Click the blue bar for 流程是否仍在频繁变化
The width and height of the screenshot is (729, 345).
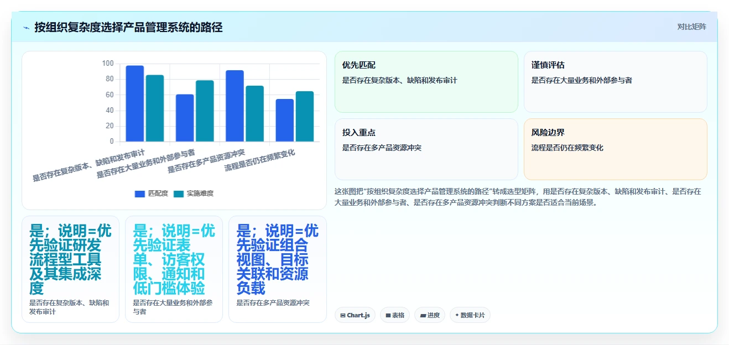(x=285, y=121)
